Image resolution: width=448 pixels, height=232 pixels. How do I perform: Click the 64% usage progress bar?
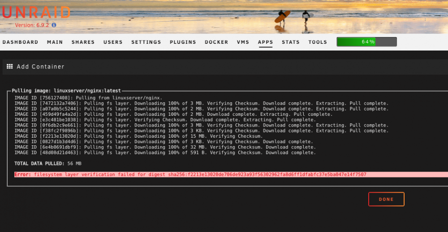coord(366,42)
